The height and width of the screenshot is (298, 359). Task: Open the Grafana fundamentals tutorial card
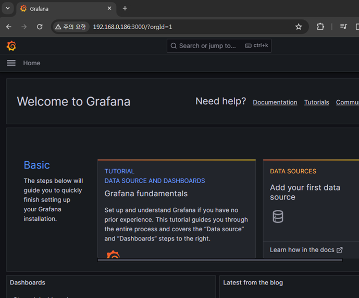point(177,209)
